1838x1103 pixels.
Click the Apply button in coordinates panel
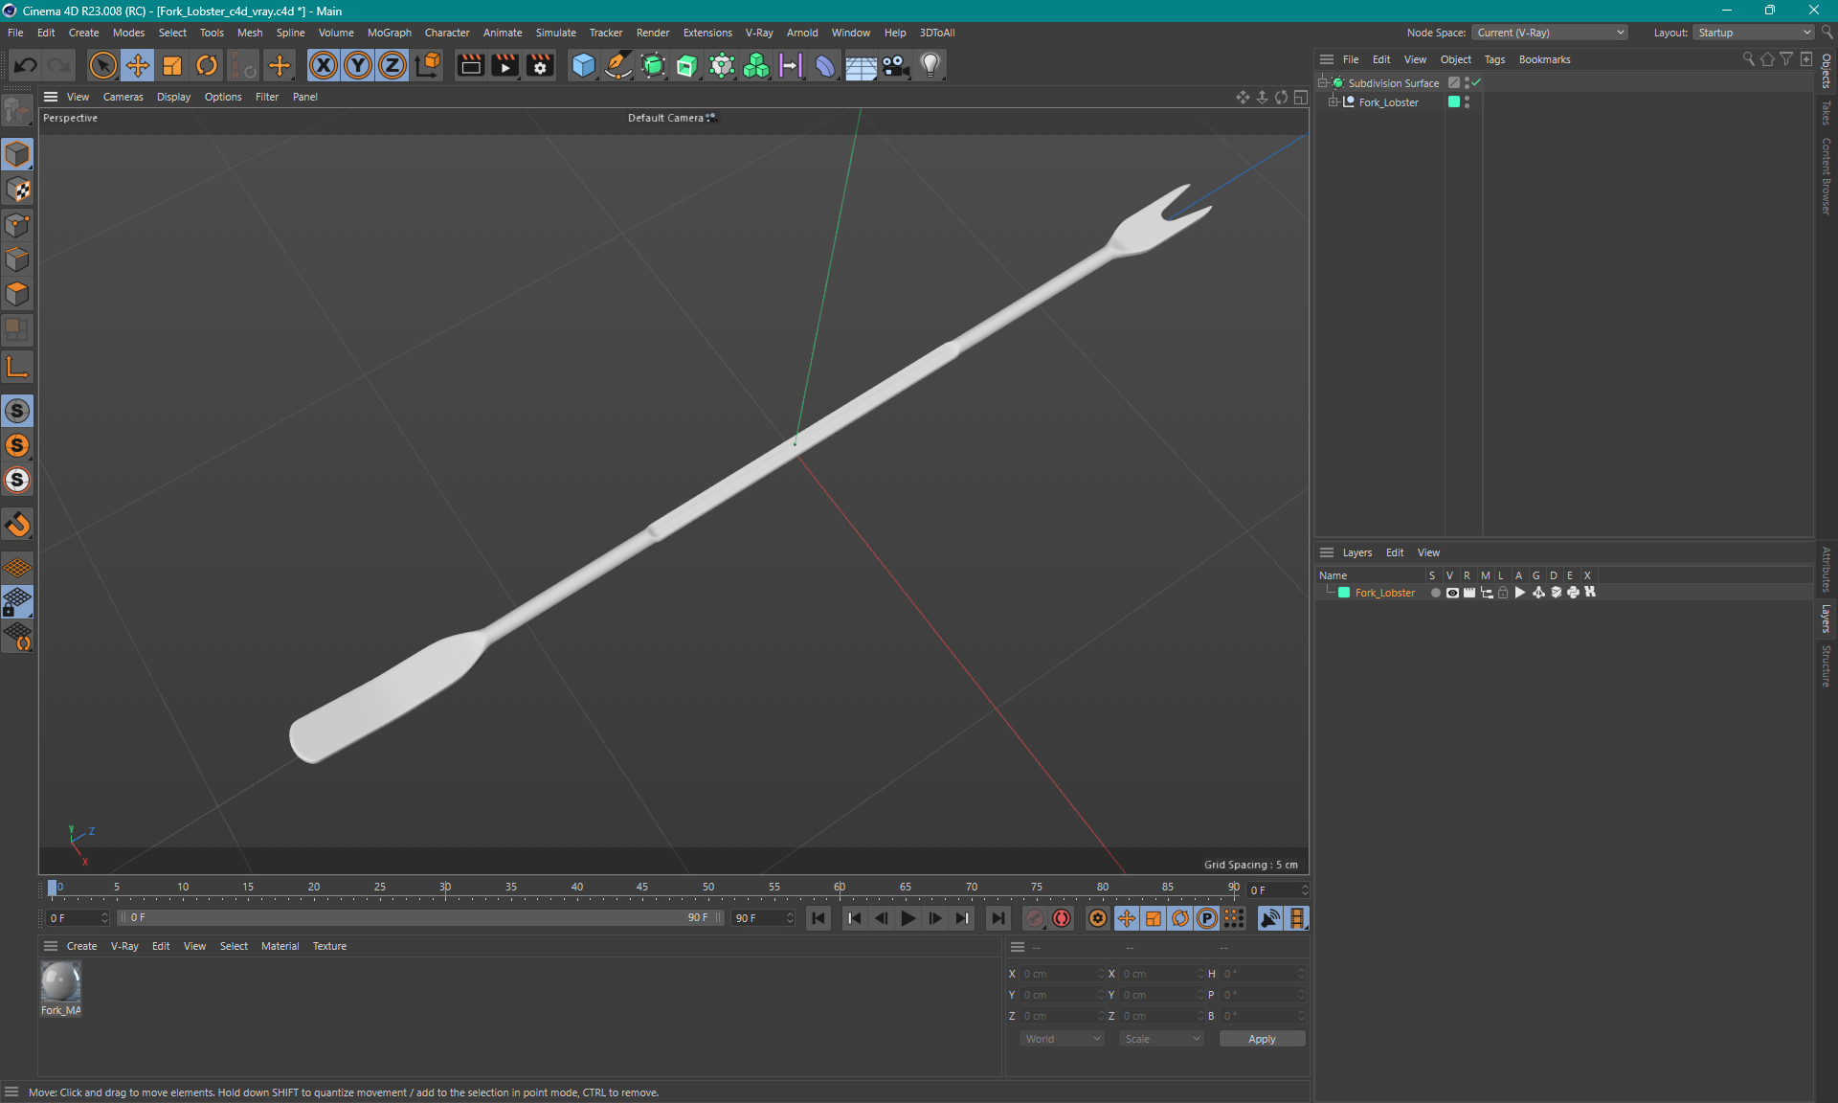click(1259, 1037)
